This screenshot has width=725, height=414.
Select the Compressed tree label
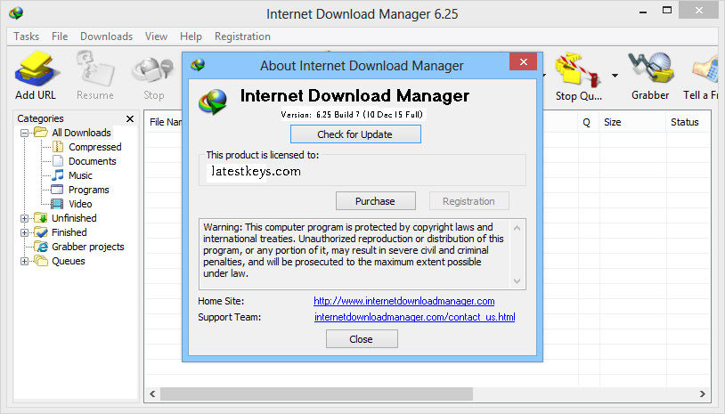point(94,147)
